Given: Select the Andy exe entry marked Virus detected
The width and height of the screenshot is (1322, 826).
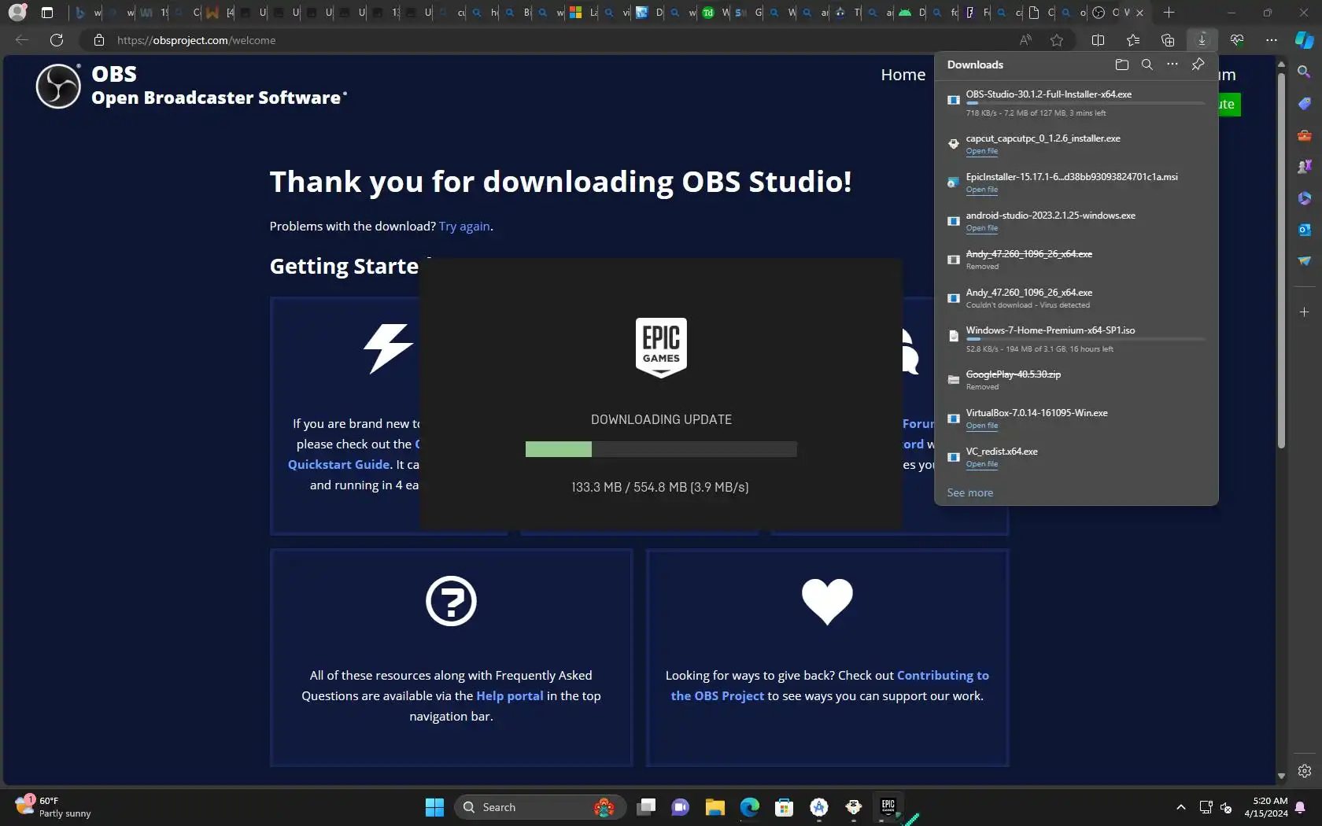Looking at the screenshot, I should click(1076, 298).
